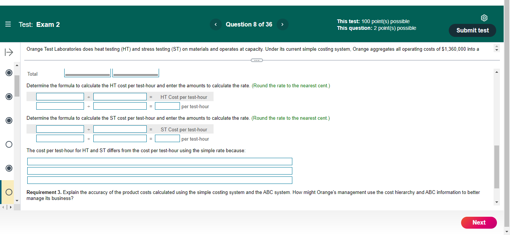Image resolution: width=510 pixels, height=235 pixels.
Task: Select the empty fourth question indicator circle
Action: 9,144
